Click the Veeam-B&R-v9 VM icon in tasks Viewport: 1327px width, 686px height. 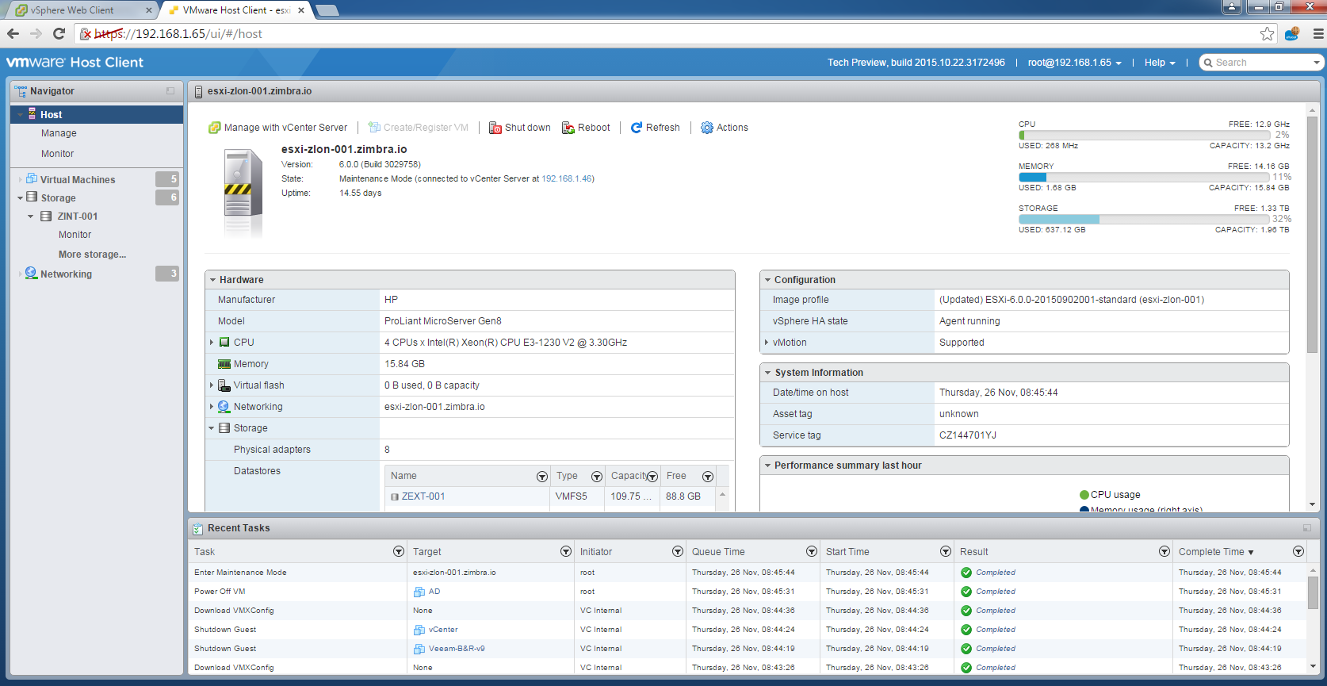click(419, 649)
